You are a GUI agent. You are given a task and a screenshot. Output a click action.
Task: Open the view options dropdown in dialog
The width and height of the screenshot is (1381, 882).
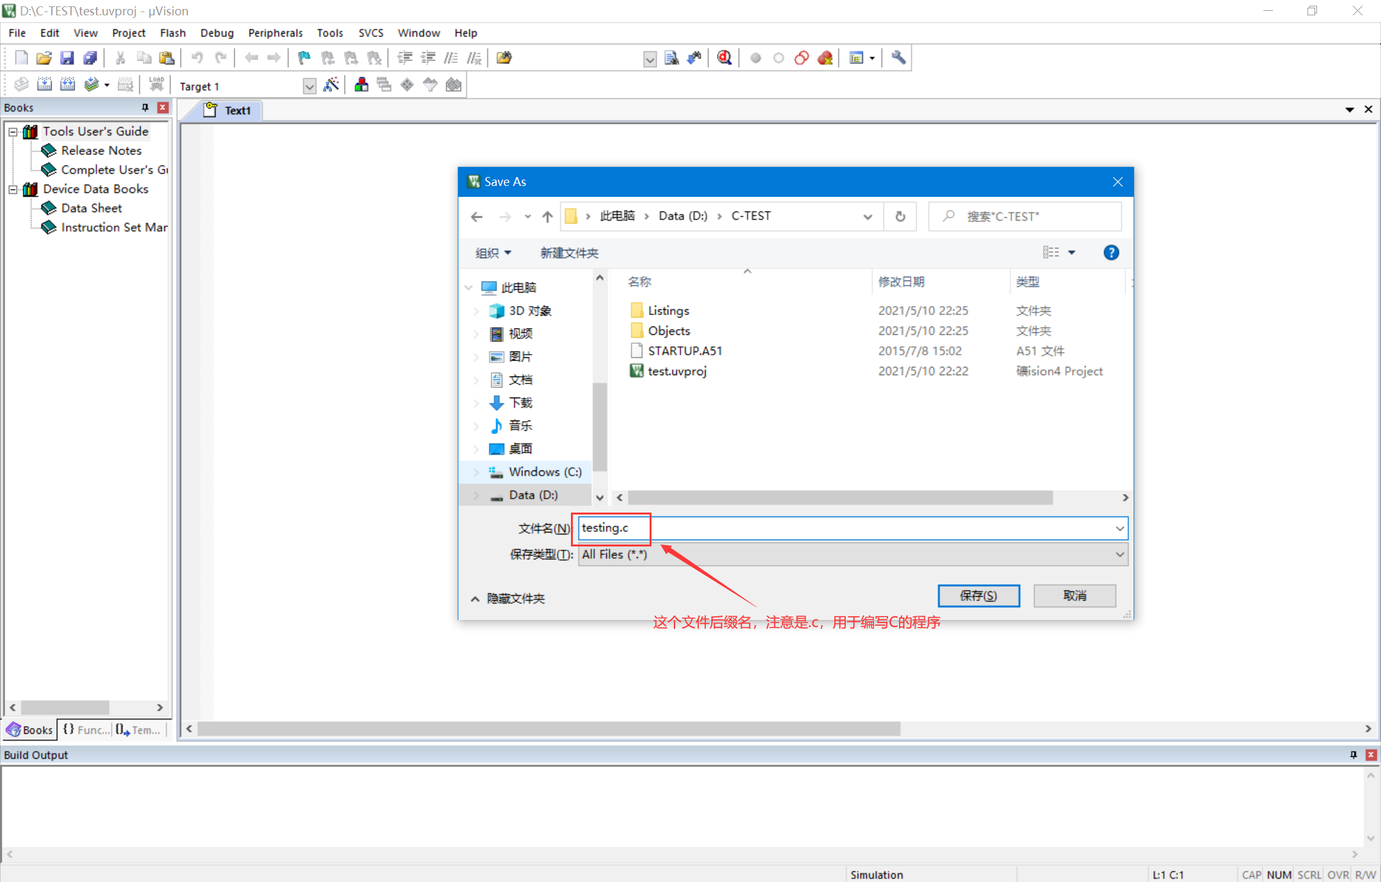coord(1072,252)
